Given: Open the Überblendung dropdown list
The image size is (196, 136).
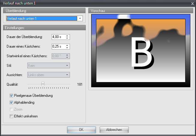Looking at the screenshot, I should click(x=80, y=19).
